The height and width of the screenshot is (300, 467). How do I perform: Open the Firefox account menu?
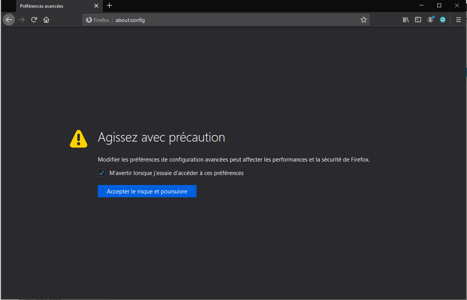[x=430, y=20]
